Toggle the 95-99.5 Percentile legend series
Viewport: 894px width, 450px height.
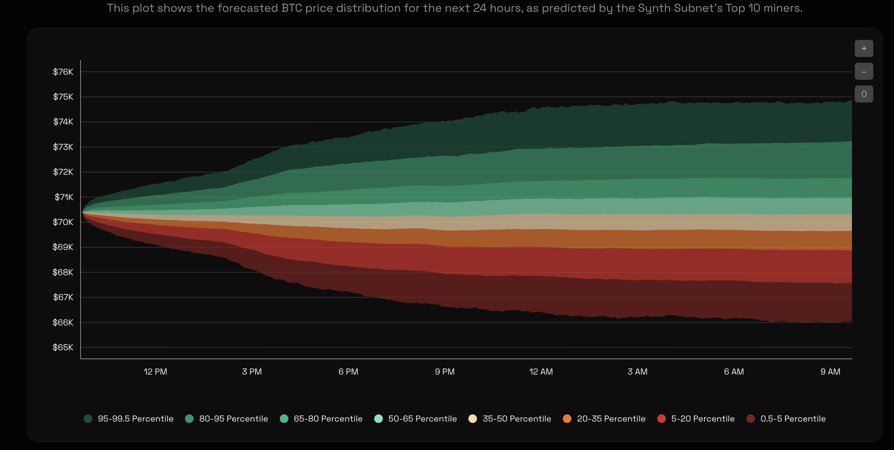88,419
